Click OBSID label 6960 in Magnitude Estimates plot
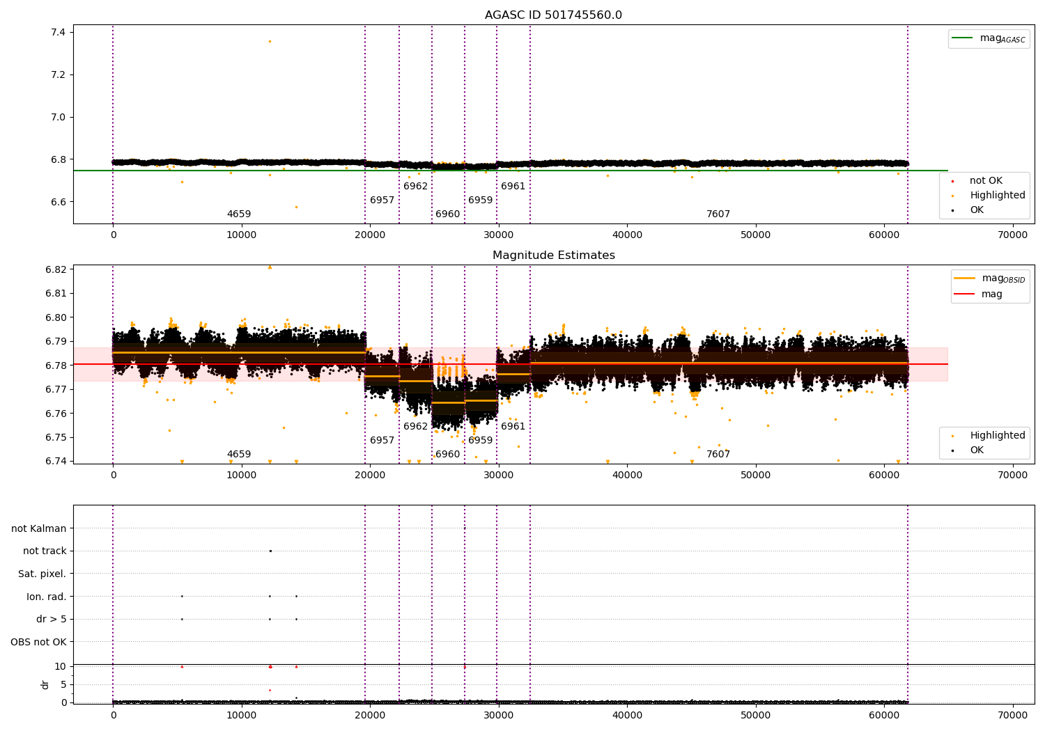The height and width of the screenshot is (731, 1045). pyautogui.click(x=448, y=455)
